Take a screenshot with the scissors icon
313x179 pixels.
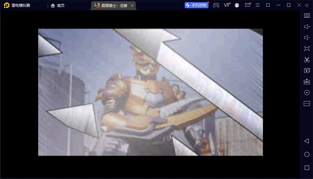307,60
